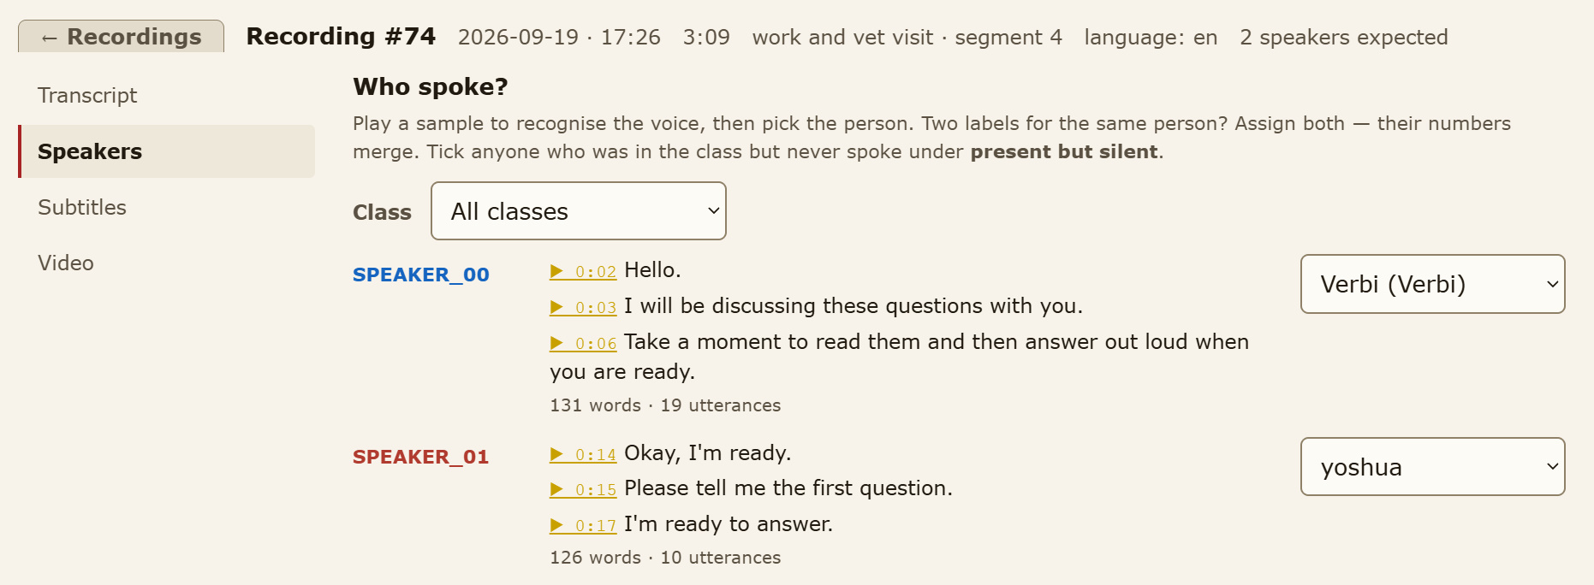The image size is (1594, 585).
Task: Click the "Please tell me the first question" text
Action: point(788,488)
